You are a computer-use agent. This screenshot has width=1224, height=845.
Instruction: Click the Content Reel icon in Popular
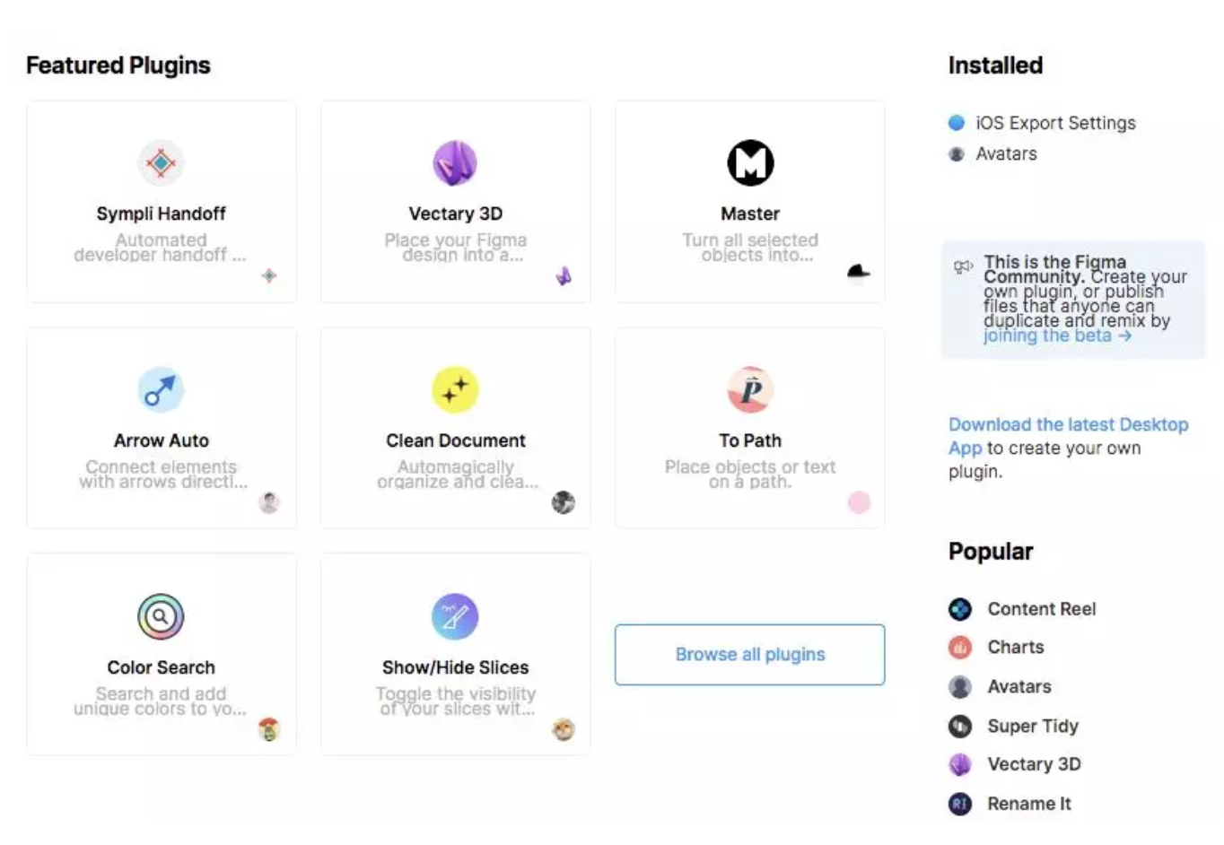click(x=960, y=609)
